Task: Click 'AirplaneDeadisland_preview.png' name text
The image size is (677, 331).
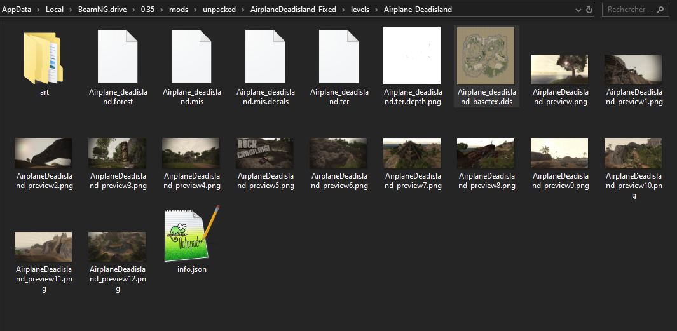Action: click(561, 97)
